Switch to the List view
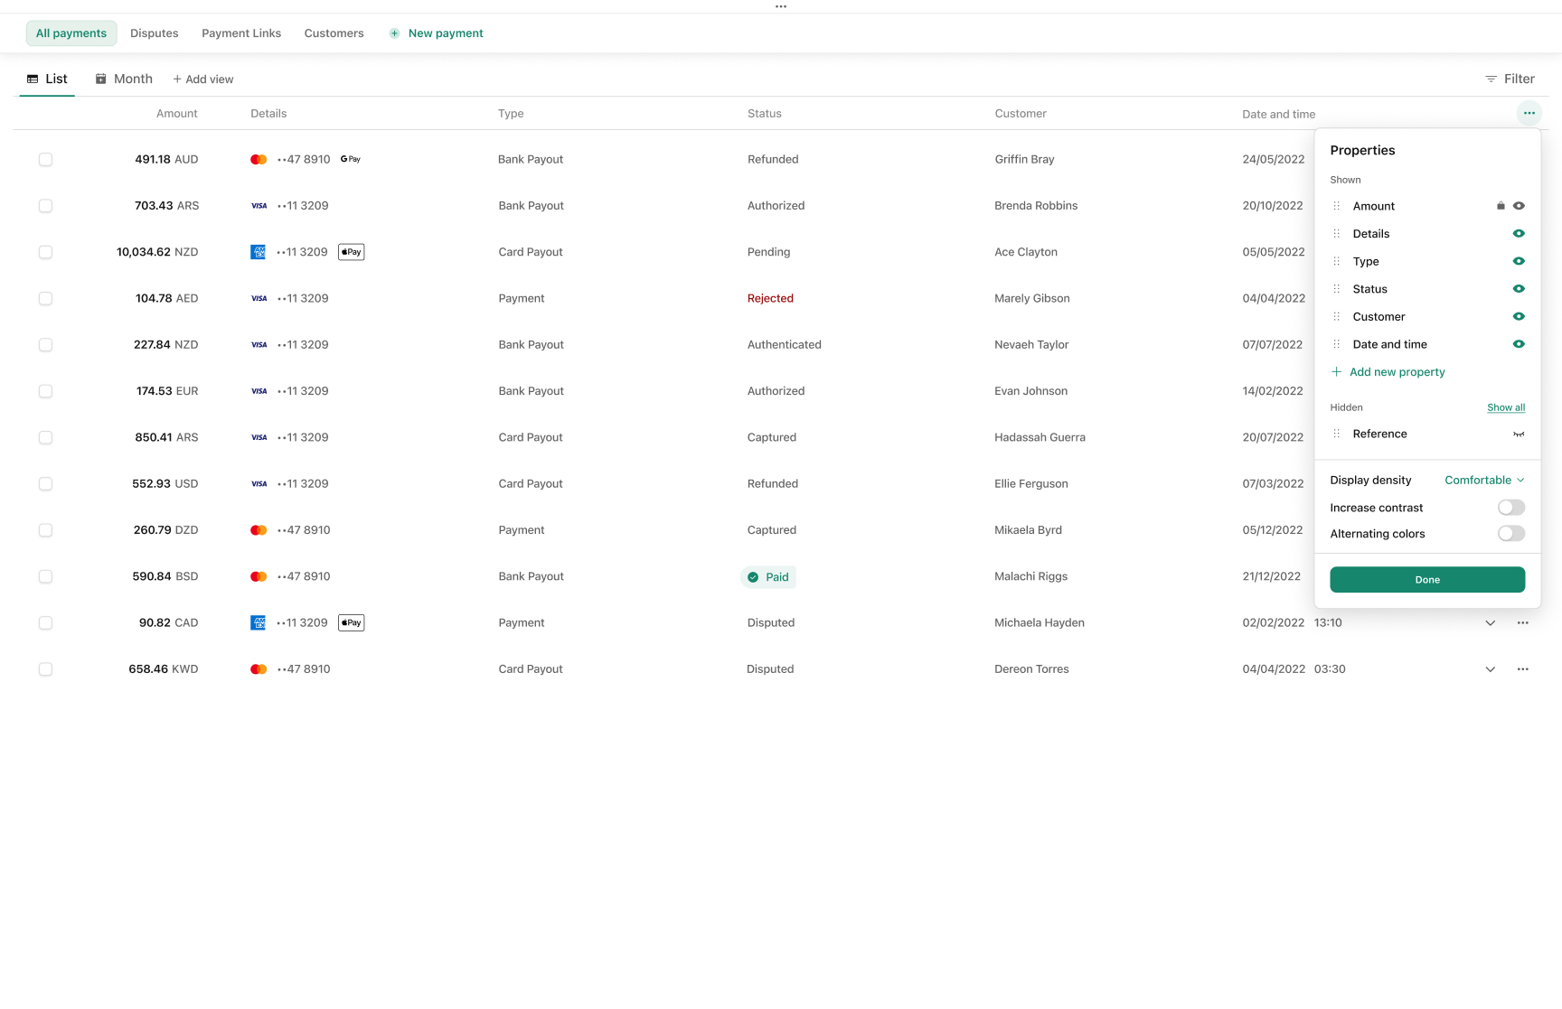 tap(47, 79)
